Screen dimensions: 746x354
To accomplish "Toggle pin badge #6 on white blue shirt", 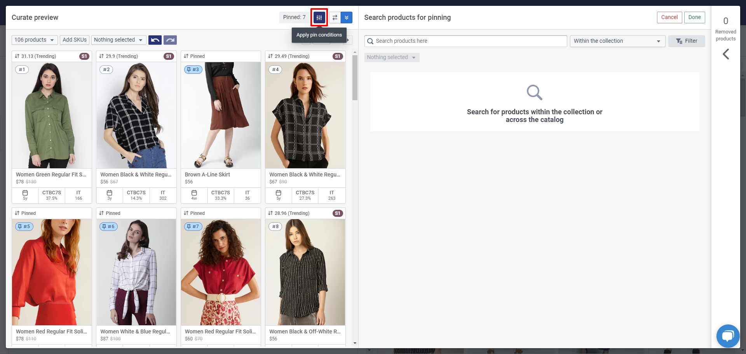I will click(x=108, y=227).
